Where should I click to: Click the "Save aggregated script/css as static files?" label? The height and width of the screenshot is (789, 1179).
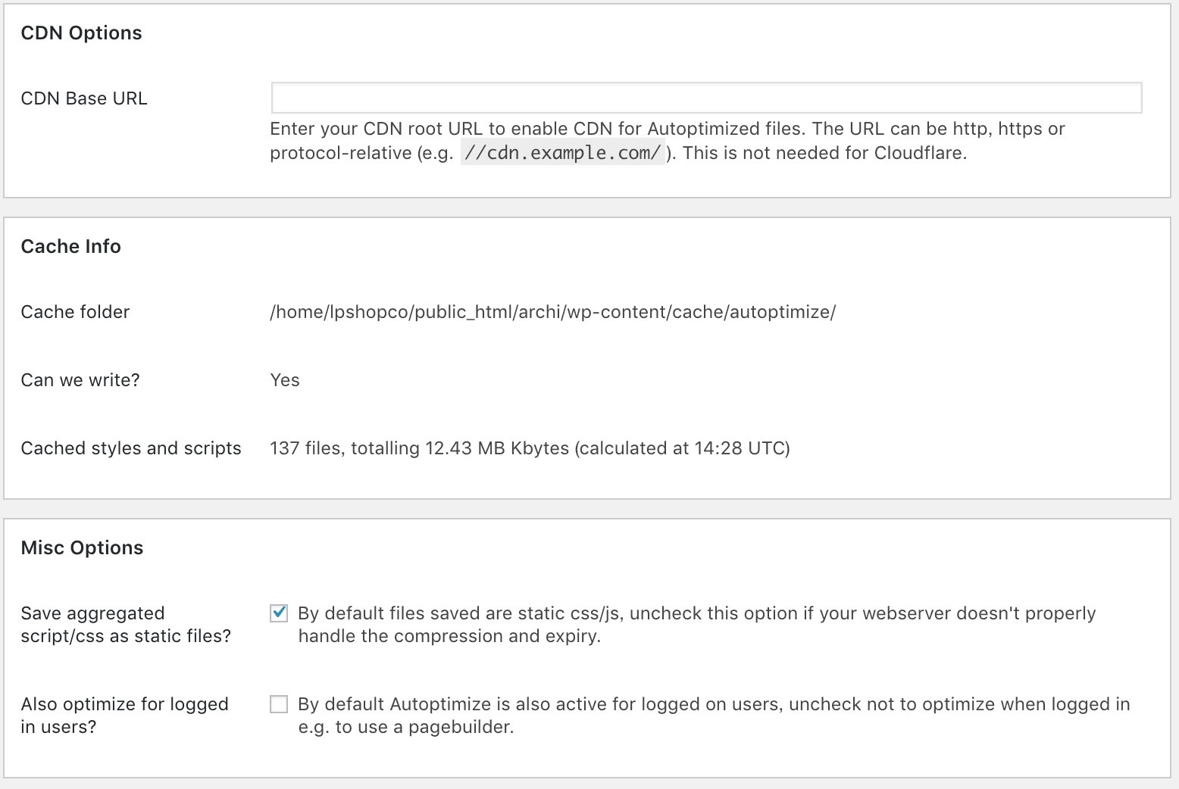pos(126,625)
